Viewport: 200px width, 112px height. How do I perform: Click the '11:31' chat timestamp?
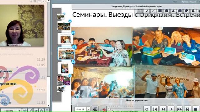point(41,77)
